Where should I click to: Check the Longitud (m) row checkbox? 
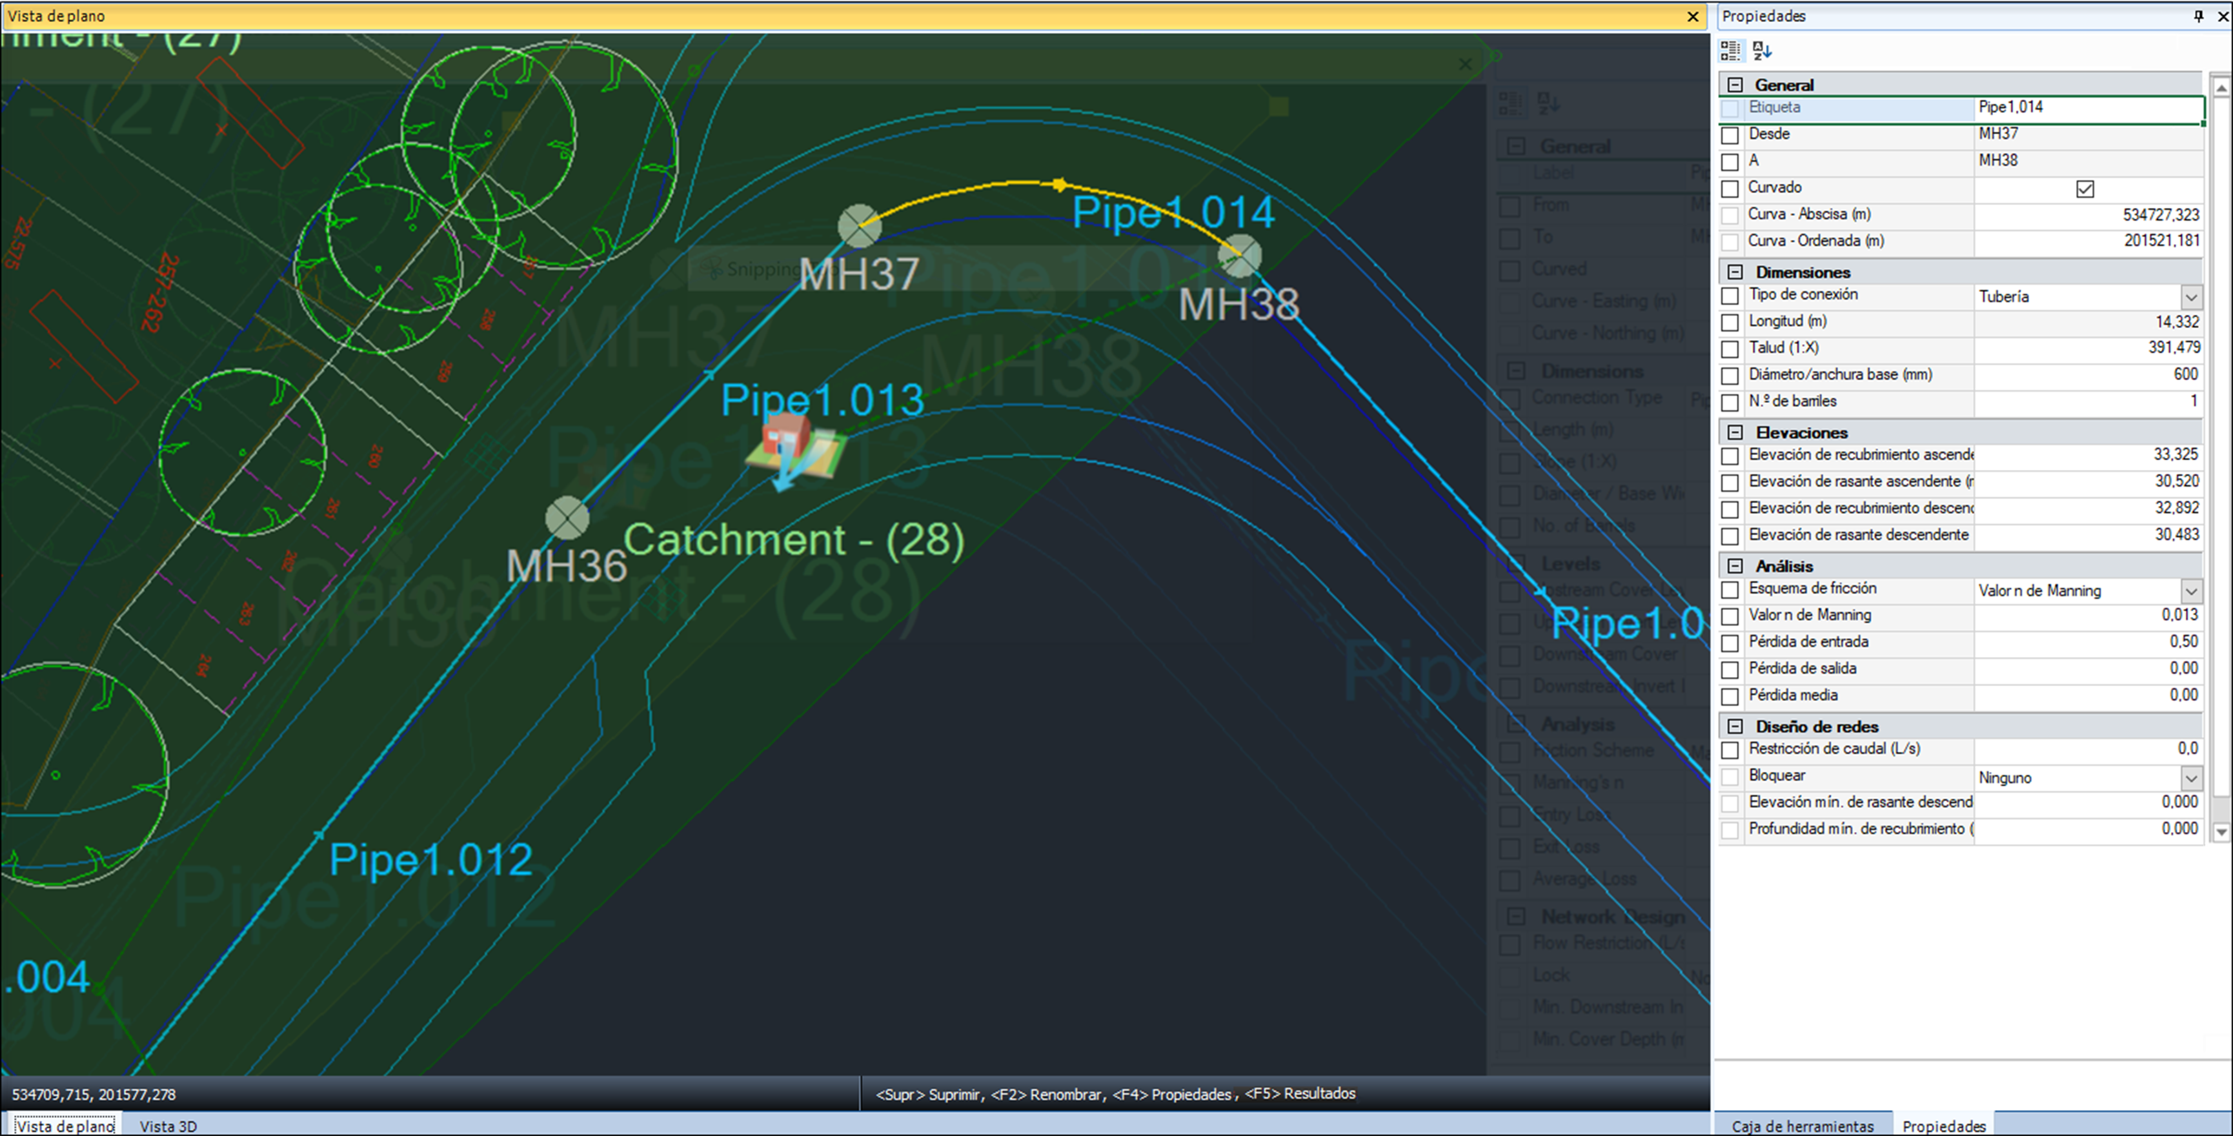[x=1730, y=323]
